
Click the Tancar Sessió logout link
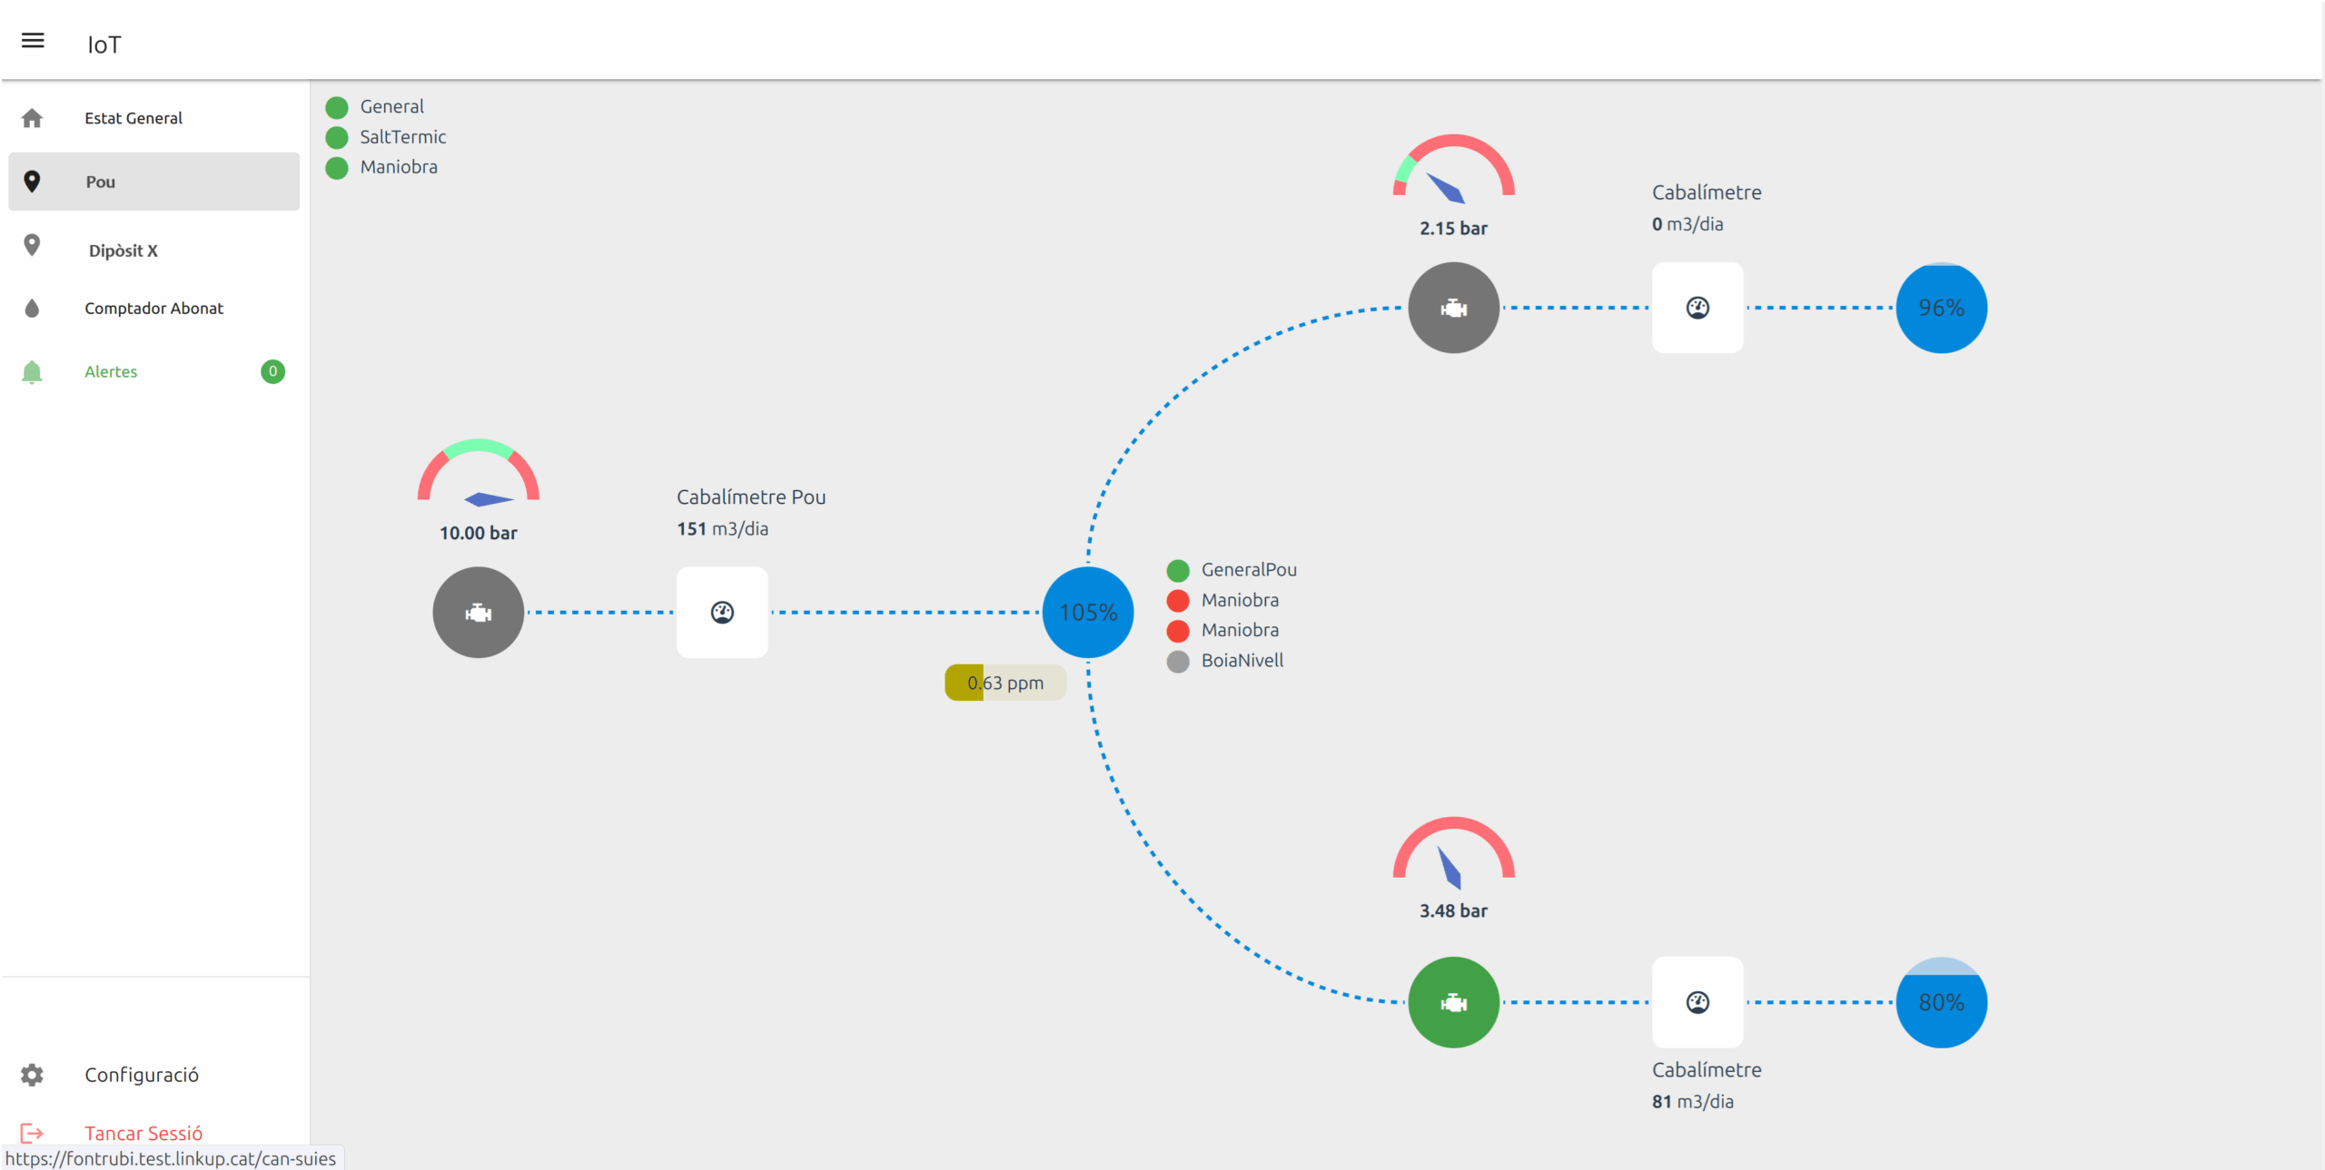coord(143,1133)
